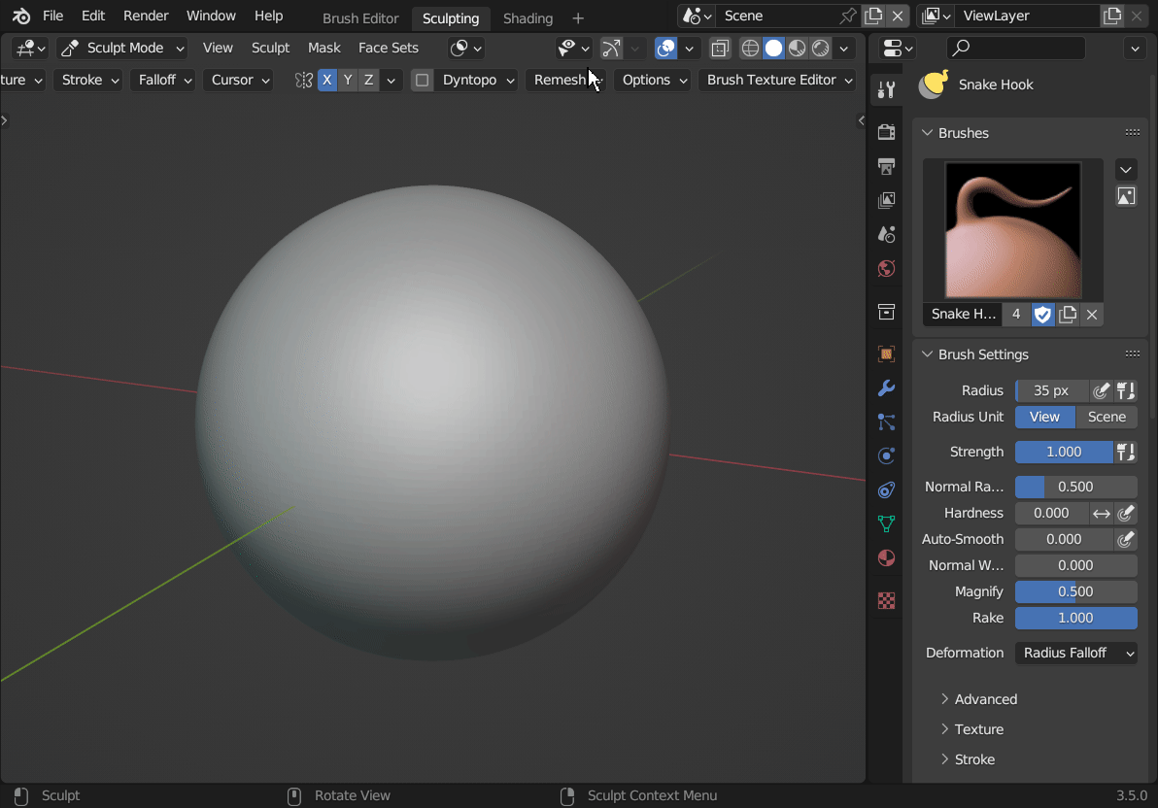This screenshot has height=808, width=1158.
Task: Adjust the Rake slider
Action: tap(1076, 619)
